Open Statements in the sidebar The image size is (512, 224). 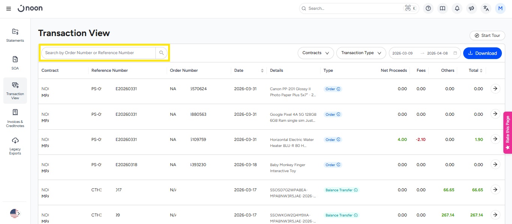coord(15,35)
